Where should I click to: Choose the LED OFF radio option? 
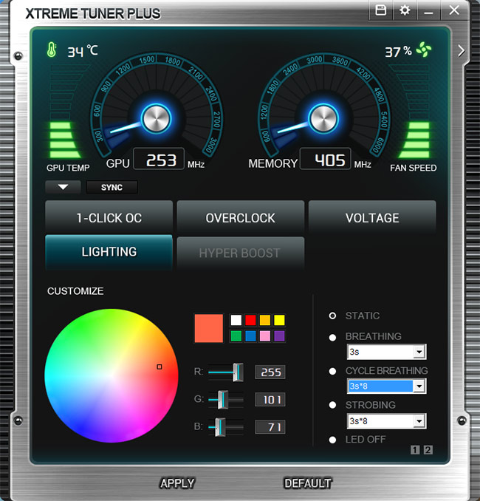[332, 440]
